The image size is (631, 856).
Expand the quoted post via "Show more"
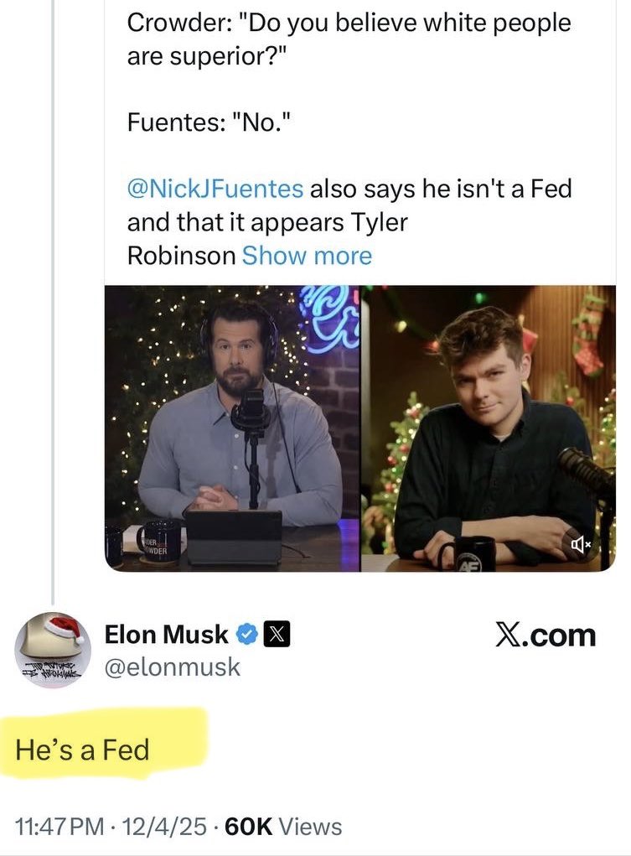coord(307,255)
